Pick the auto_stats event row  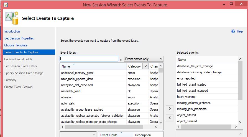click(x=68, y=103)
